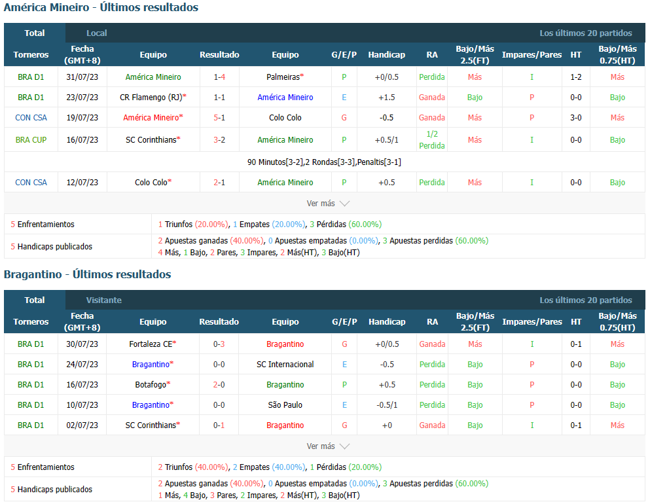This screenshot has height=504, width=650.
Task: Select HT score '3-0' on Colo Colo row
Action: 576,117
